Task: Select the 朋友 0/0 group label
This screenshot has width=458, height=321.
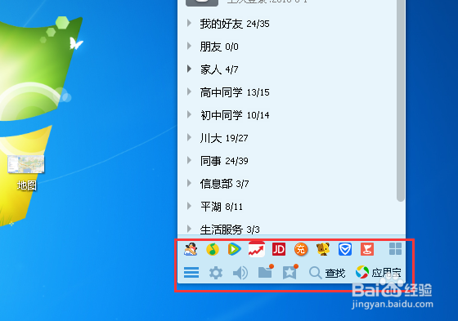Action: coord(219,47)
